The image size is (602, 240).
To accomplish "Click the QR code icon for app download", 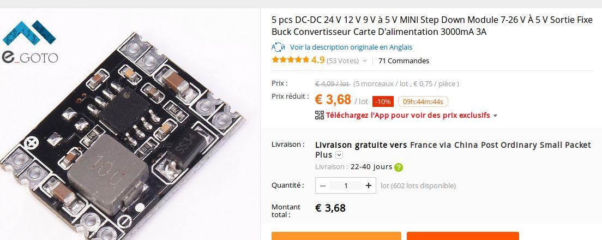I will [x=320, y=115].
